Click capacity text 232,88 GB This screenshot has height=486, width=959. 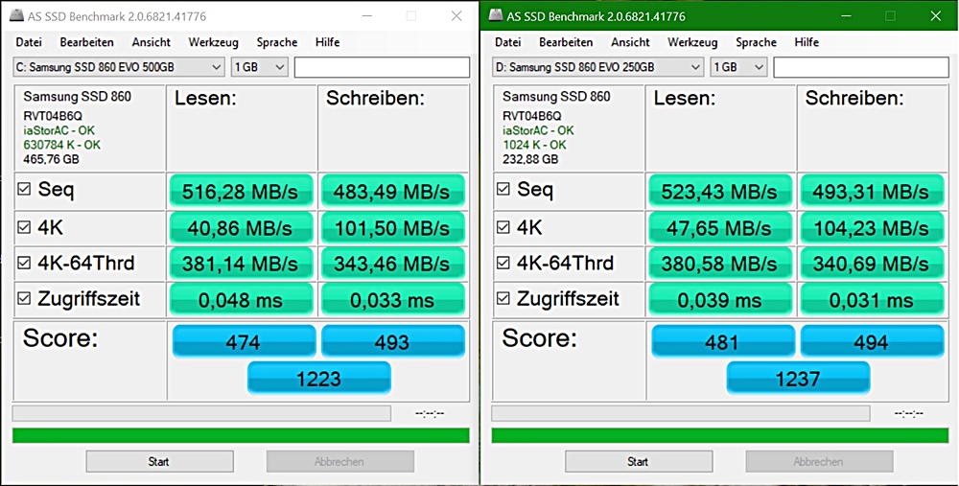530,159
